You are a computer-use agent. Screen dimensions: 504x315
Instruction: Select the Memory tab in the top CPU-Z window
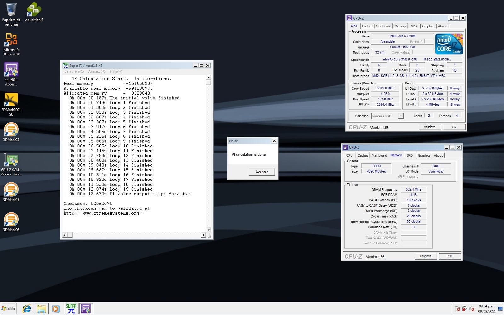(x=400, y=26)
